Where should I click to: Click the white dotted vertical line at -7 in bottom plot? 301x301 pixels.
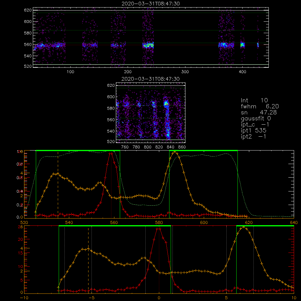pyautogui.click(x=64, y=259)
